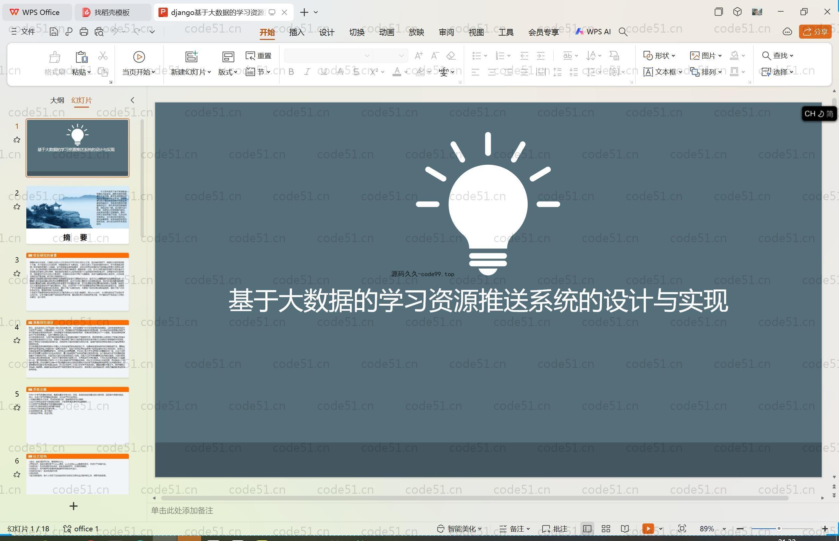
Task: Click the add slide plus below thumbnails
Action: pos(74,506)
